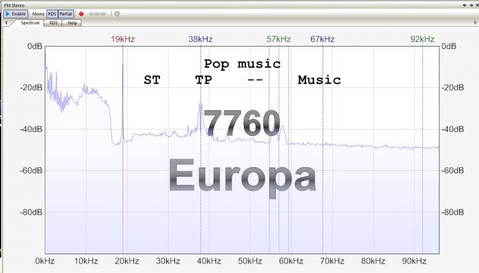Toggle Mono audio mode

click(38, 14)
